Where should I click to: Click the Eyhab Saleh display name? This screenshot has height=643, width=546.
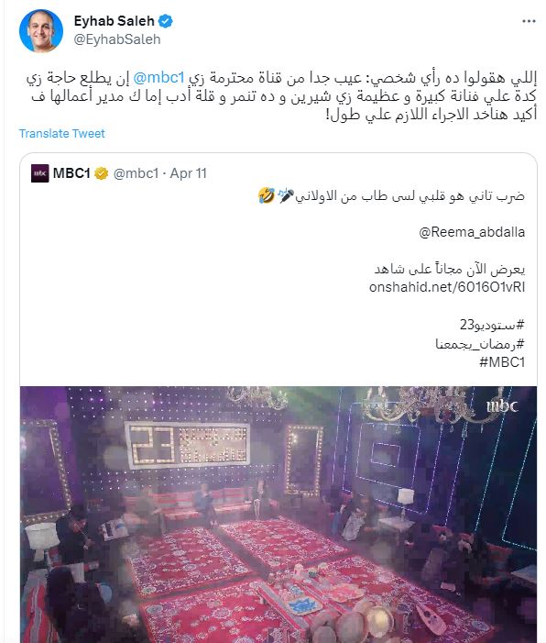114,21
